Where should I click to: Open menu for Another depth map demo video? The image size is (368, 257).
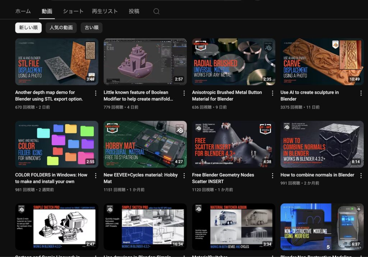coord(96,93)
